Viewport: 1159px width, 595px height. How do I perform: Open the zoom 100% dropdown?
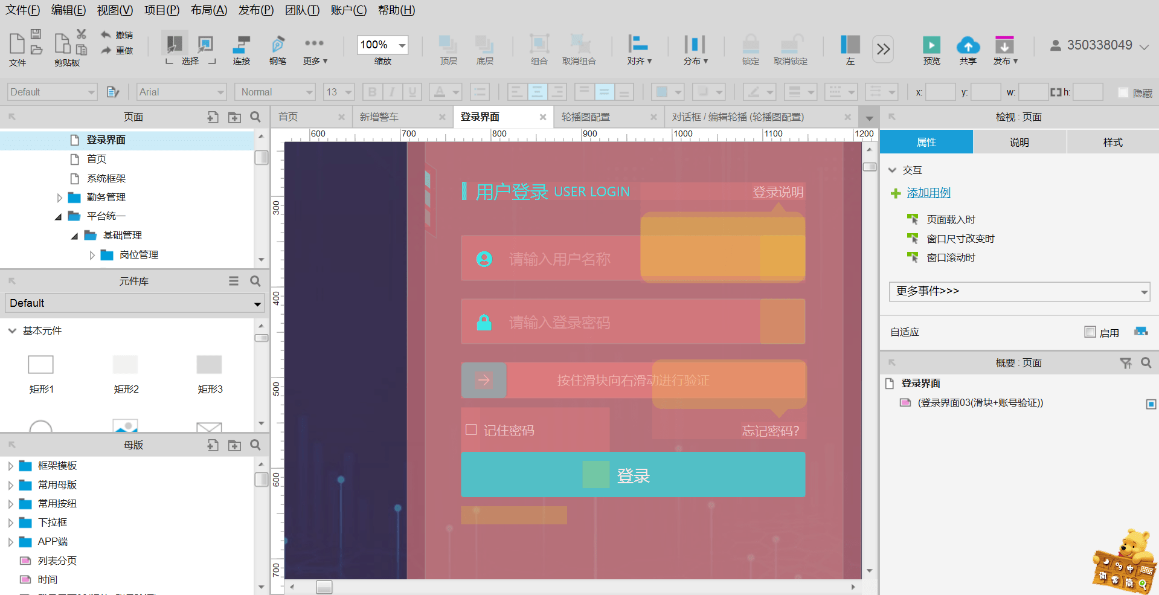(x=402, y=45)
